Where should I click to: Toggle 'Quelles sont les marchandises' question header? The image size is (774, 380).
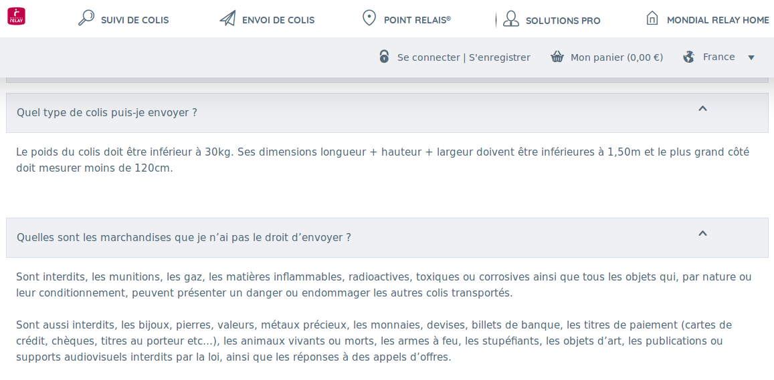point(387,238)
